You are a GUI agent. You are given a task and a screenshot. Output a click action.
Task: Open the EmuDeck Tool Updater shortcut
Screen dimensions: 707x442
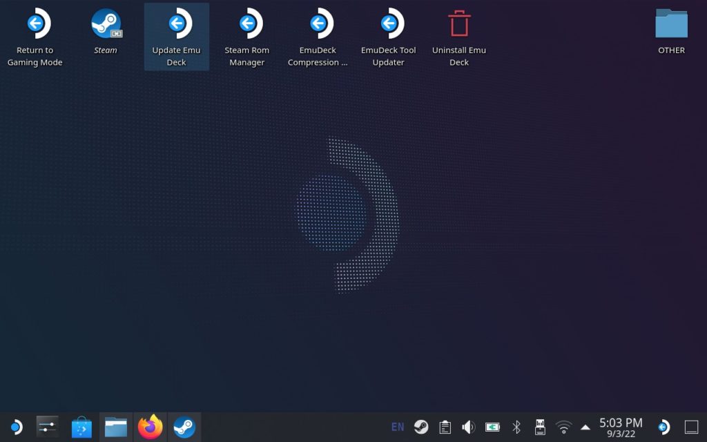[388, 37]
